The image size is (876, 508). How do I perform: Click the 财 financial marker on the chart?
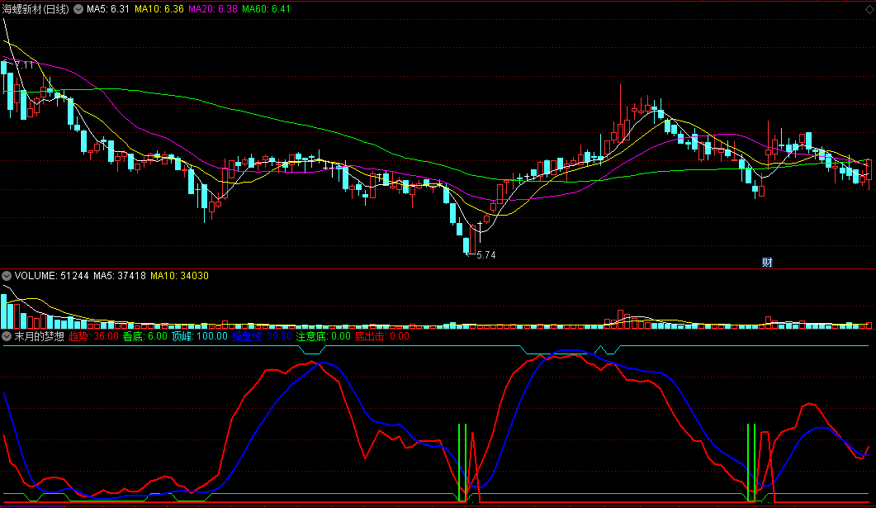[x=767, y=262]
